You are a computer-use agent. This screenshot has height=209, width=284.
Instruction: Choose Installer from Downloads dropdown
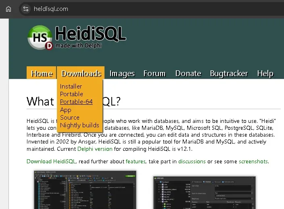point(71,87)
